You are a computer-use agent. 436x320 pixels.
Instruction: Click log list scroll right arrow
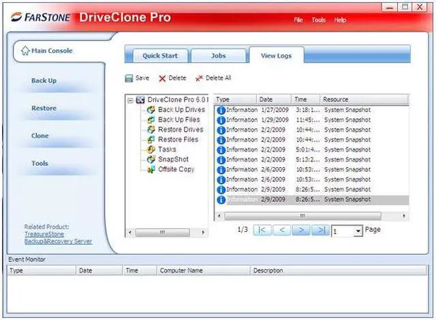click(x=404, y=216)
